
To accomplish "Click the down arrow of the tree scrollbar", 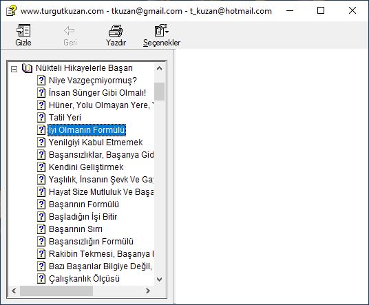I will (x=159, y=280).
